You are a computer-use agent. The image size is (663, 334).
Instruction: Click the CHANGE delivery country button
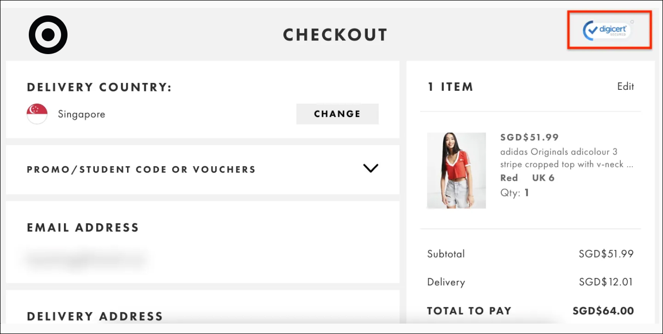(x=337, y=114)
